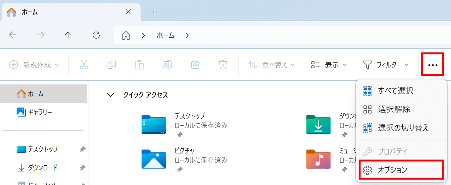The image size is (451, 185).
Task: Click the Rename icon in toolbar
Action: [x=167, y=65]
